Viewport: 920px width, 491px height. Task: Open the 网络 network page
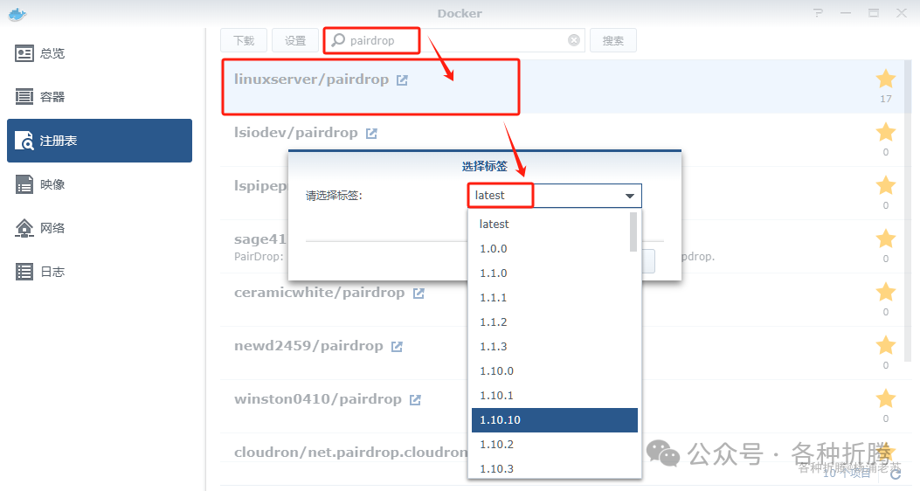point(99,228)
